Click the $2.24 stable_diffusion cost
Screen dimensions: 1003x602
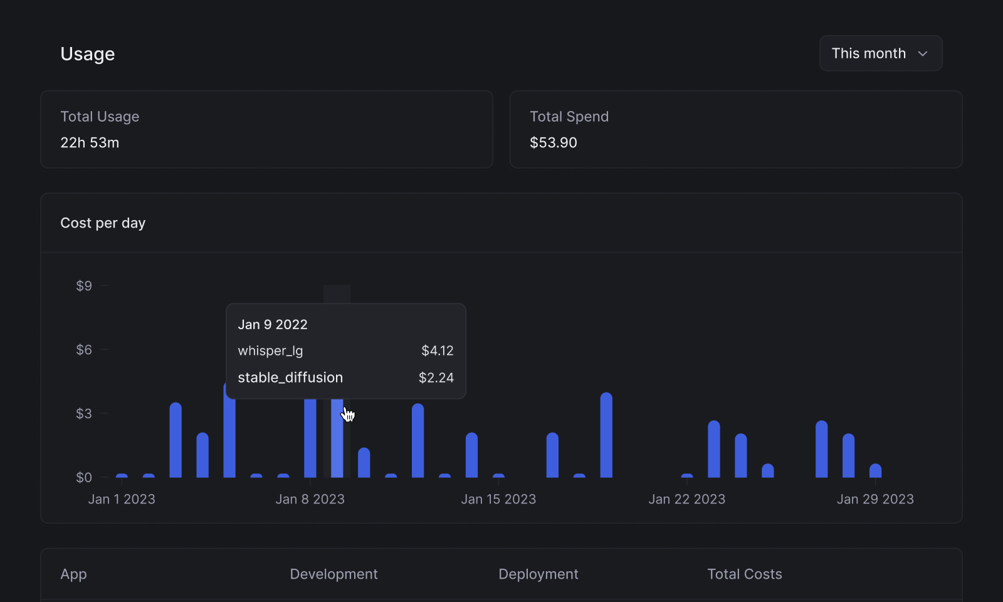coord(436,378)
